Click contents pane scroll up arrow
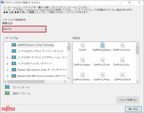144x113 pixels. tap(137, 44)
